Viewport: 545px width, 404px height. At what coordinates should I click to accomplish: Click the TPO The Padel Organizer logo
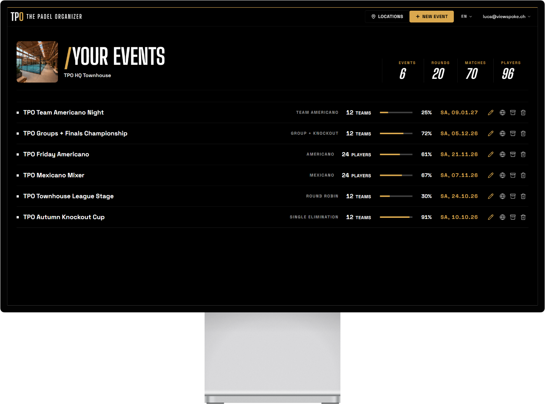(x=46, y=17)
